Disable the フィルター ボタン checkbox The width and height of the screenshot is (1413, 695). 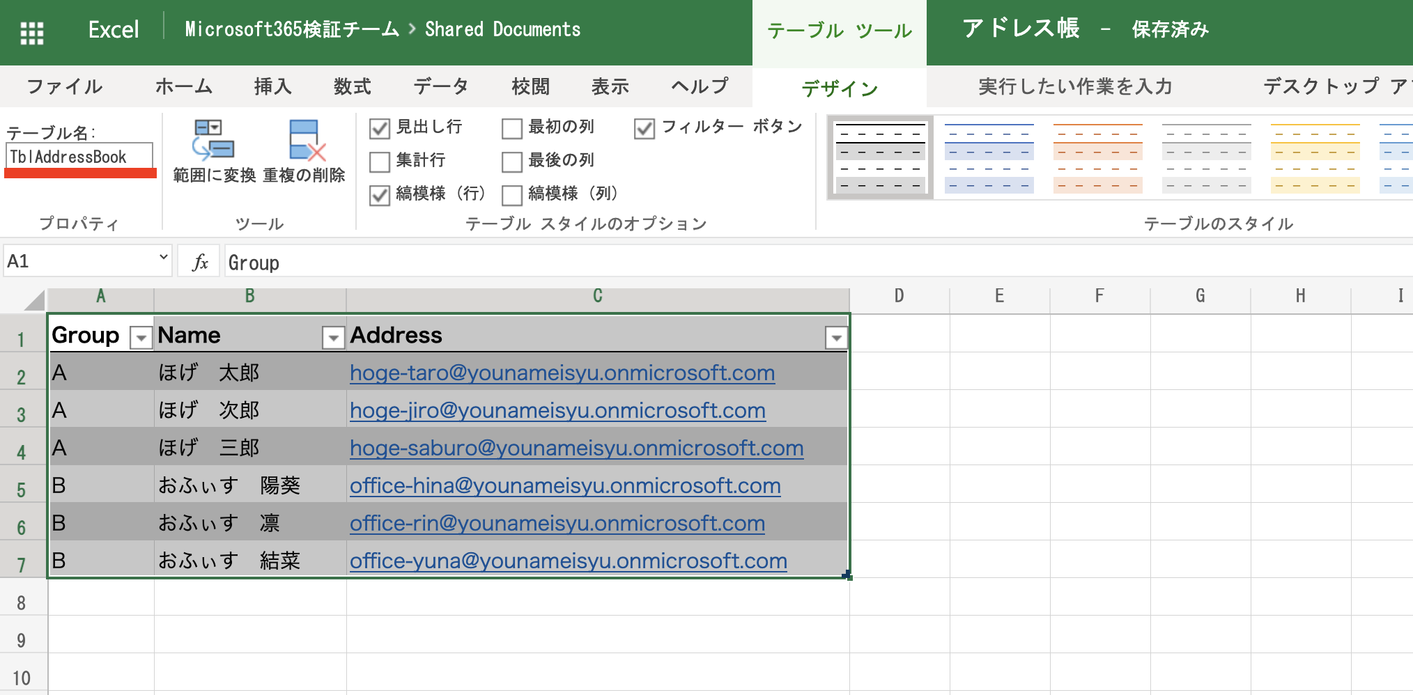644,127
